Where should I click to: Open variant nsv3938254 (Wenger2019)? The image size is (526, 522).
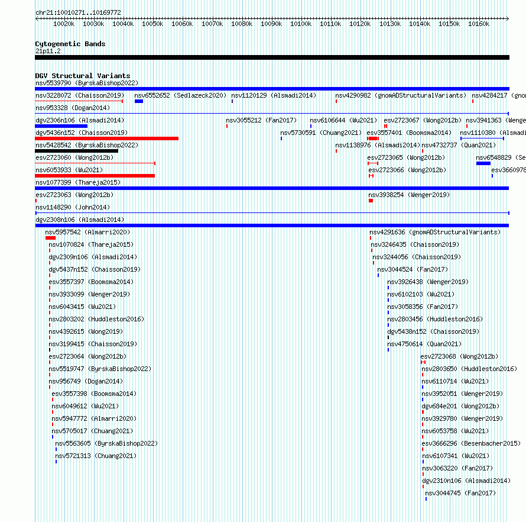coord(409,195)
